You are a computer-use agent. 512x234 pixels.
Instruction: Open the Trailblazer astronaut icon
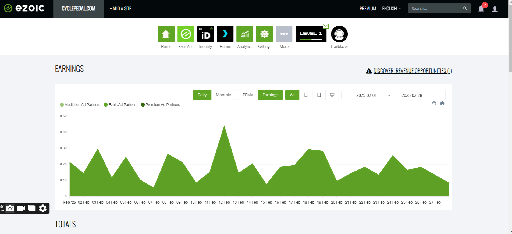[339, 34]
